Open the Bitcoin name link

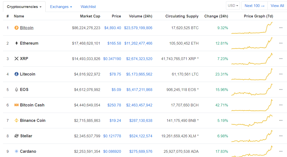27,28
